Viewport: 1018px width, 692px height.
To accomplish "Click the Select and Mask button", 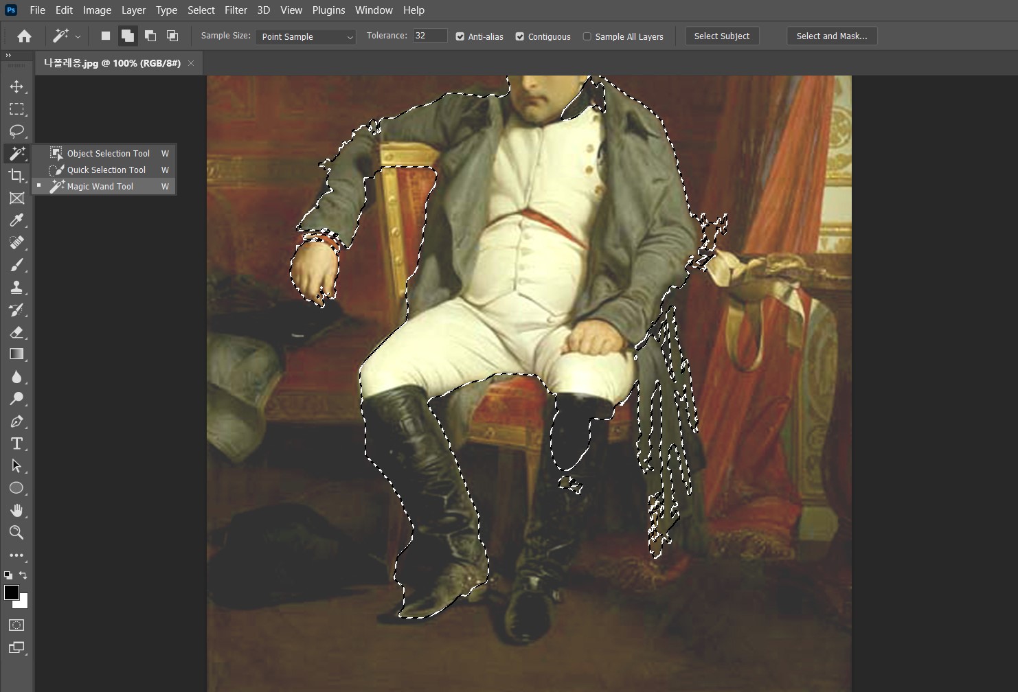I will [832, 36].
